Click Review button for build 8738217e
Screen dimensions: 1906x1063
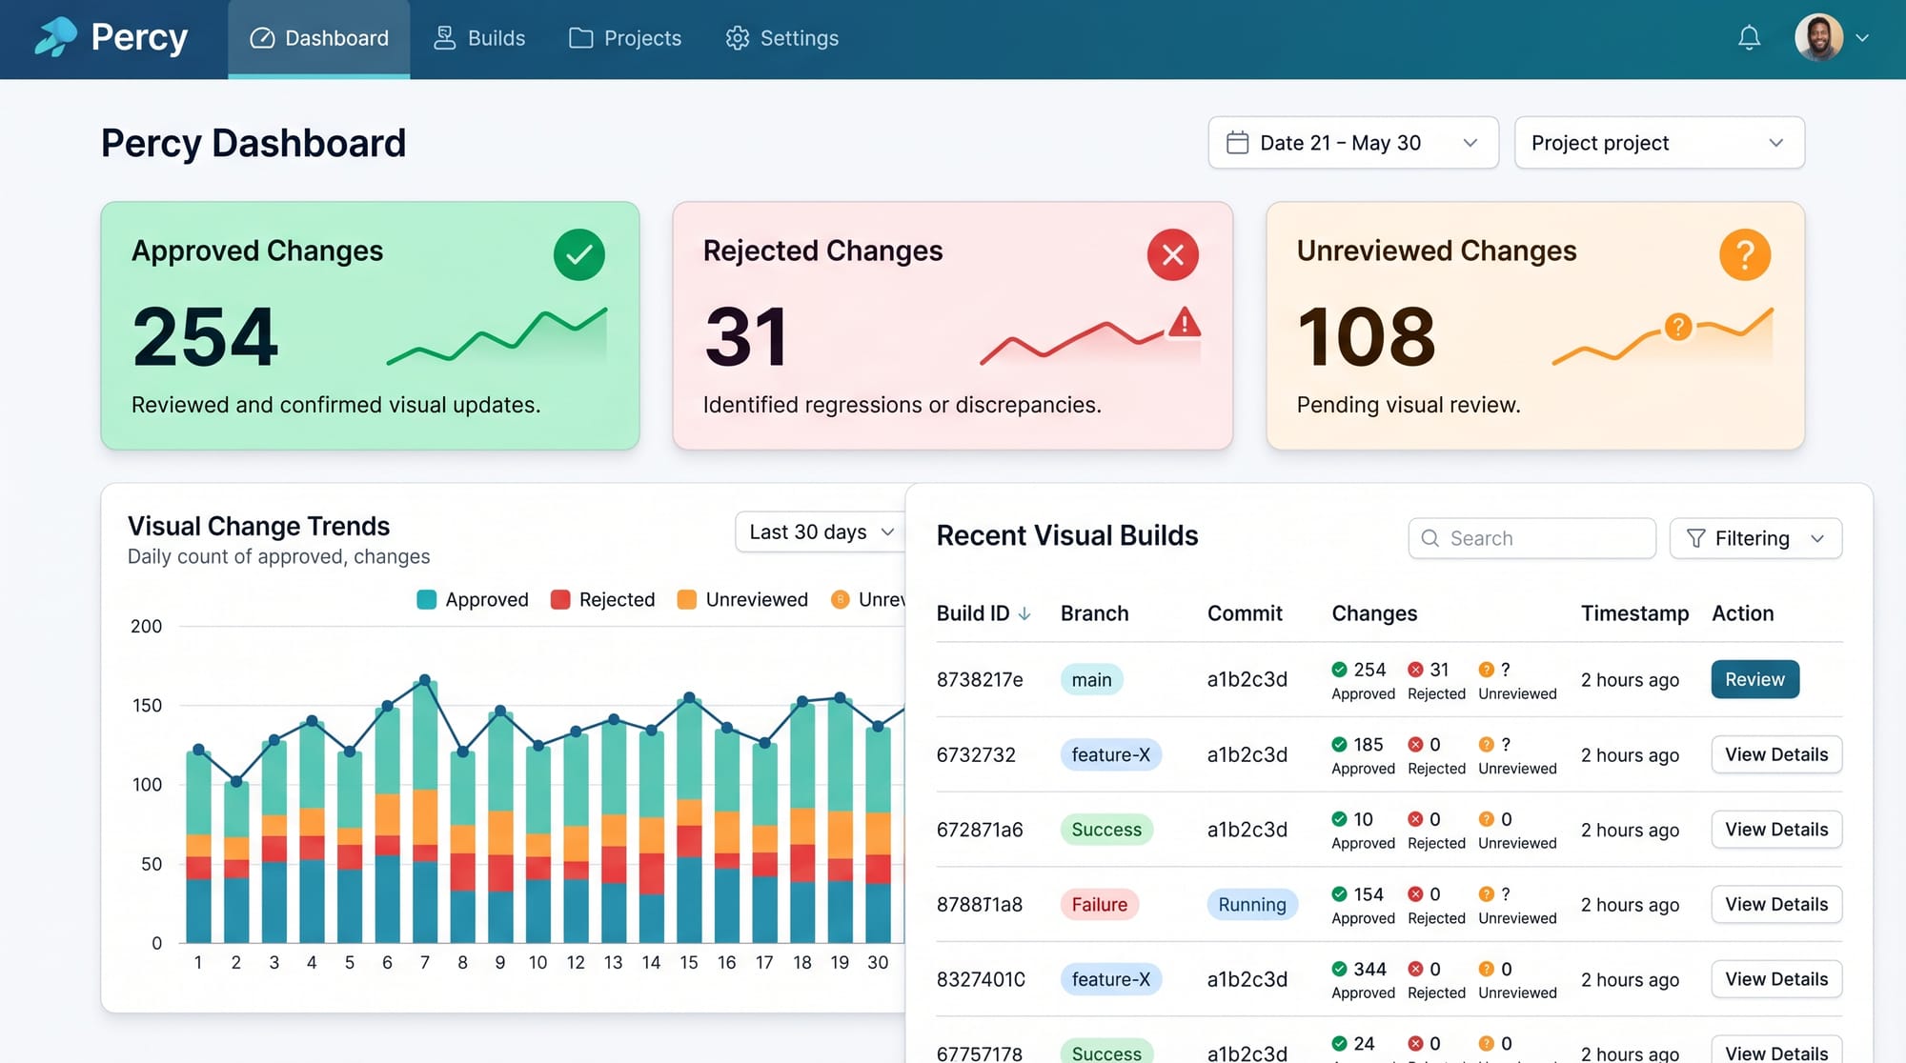pyautogui.click(x=1754, y=679)
